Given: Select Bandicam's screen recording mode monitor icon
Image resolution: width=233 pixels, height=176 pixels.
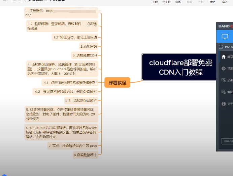Looking at the screenshot, I should (x=225, y=37).
